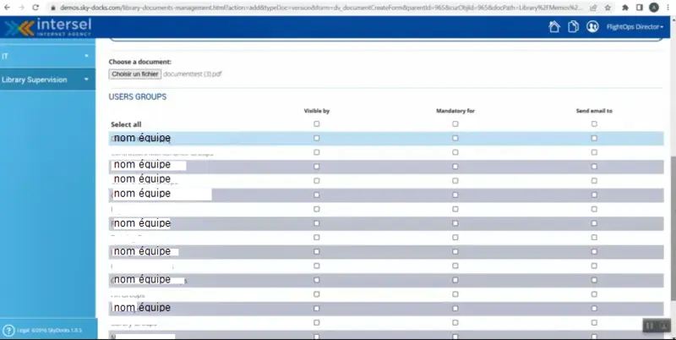Click the help question mark icon

pyautogui.click(x=8, y=330)
